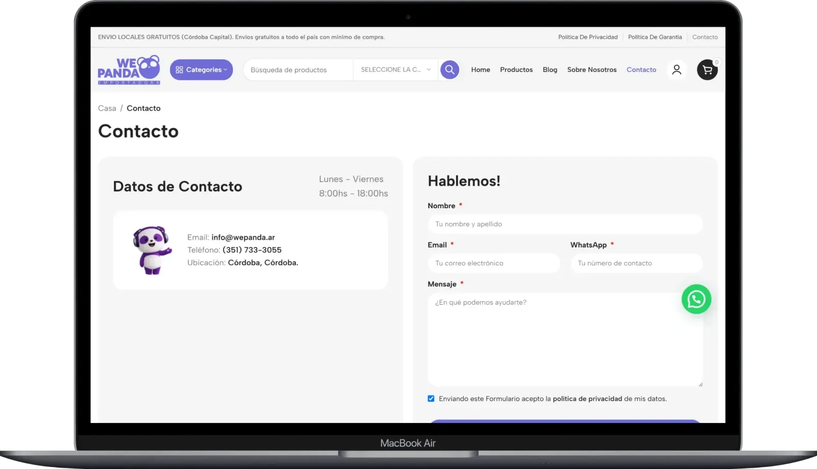Open Política De Garantía top link
This screenshot has height=469, width=817.
655,37
